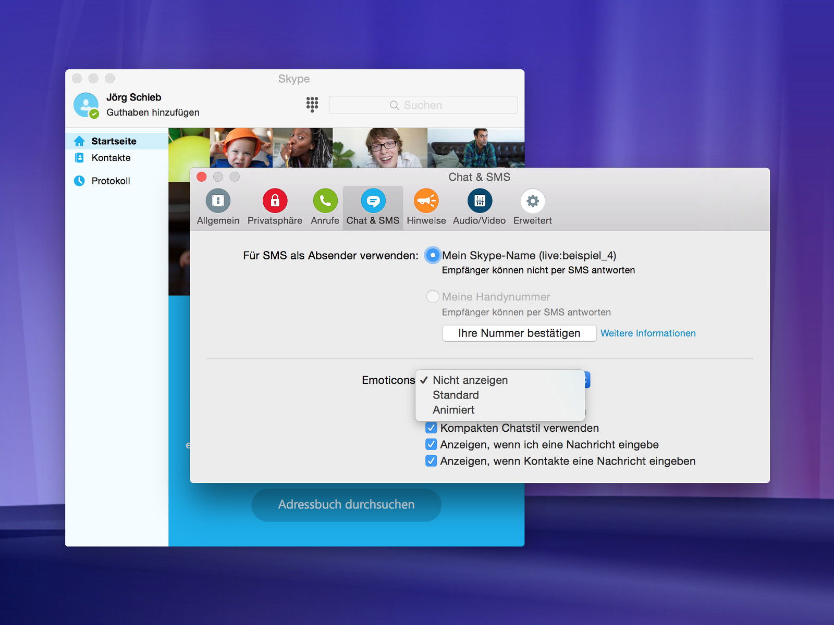This screenshot has height=625, width=834.
Task: Open the Allgemein preferences icon
Action: pyautogui.click(x=218, y=201)
